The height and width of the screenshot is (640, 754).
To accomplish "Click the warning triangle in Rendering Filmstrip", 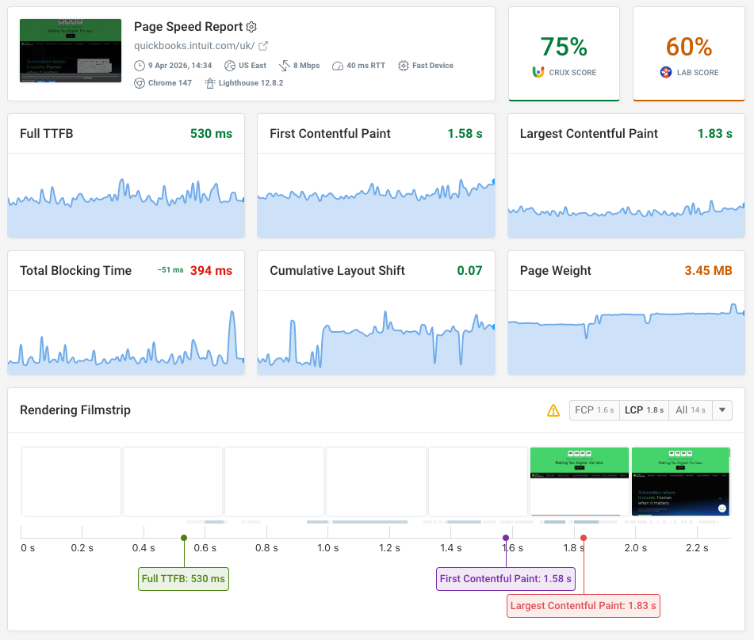I will tap(554, 410).
